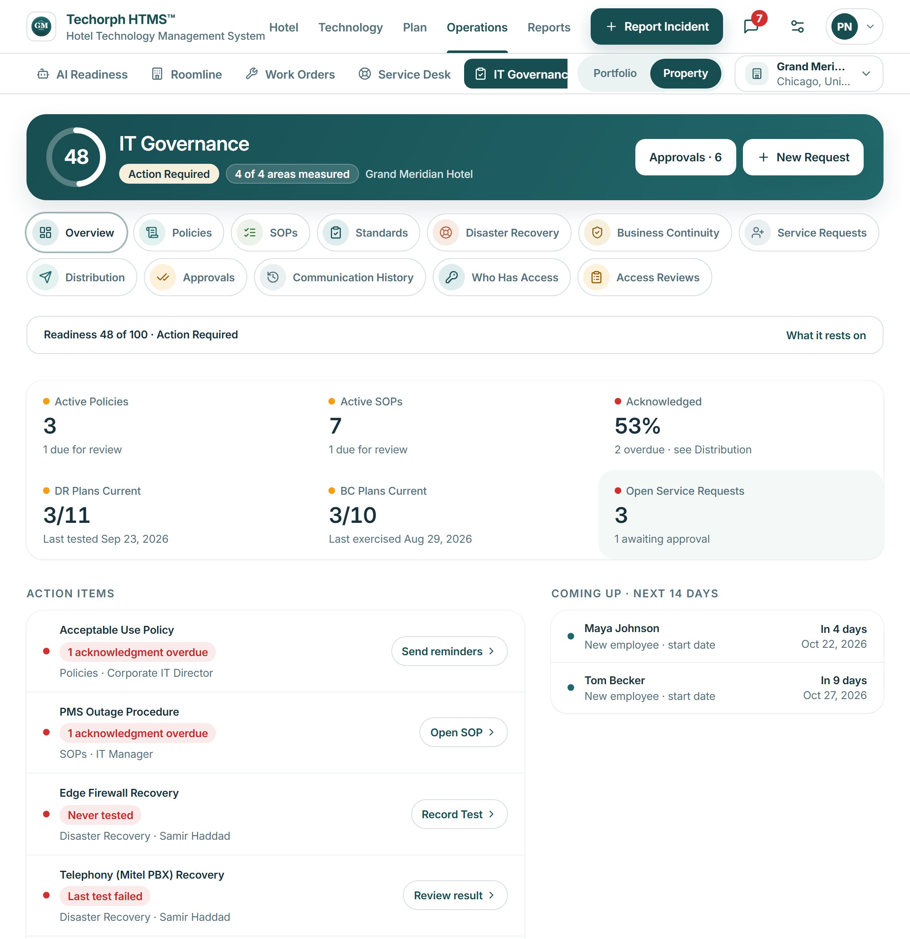The height and width of the screenshot is (939, 910).
Task: Select the Overview tab
Action: [77, 233]
